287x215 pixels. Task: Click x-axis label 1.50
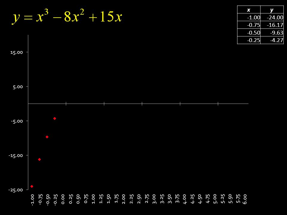pos(108,199)
